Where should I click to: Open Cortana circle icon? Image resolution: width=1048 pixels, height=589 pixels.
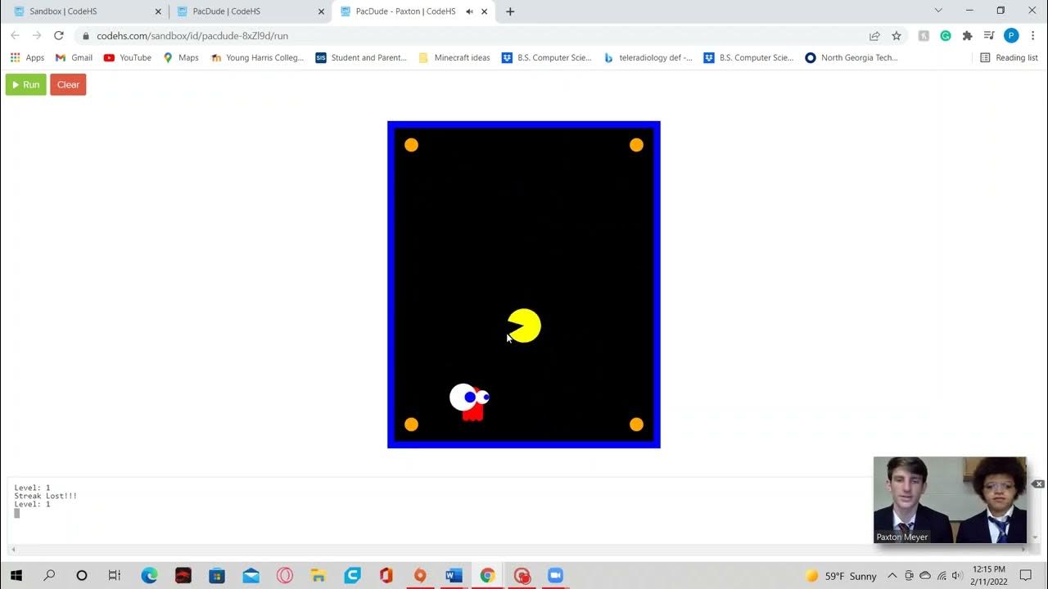(x=81, y=575)
